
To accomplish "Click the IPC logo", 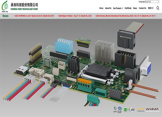I will tap(132, 109).
